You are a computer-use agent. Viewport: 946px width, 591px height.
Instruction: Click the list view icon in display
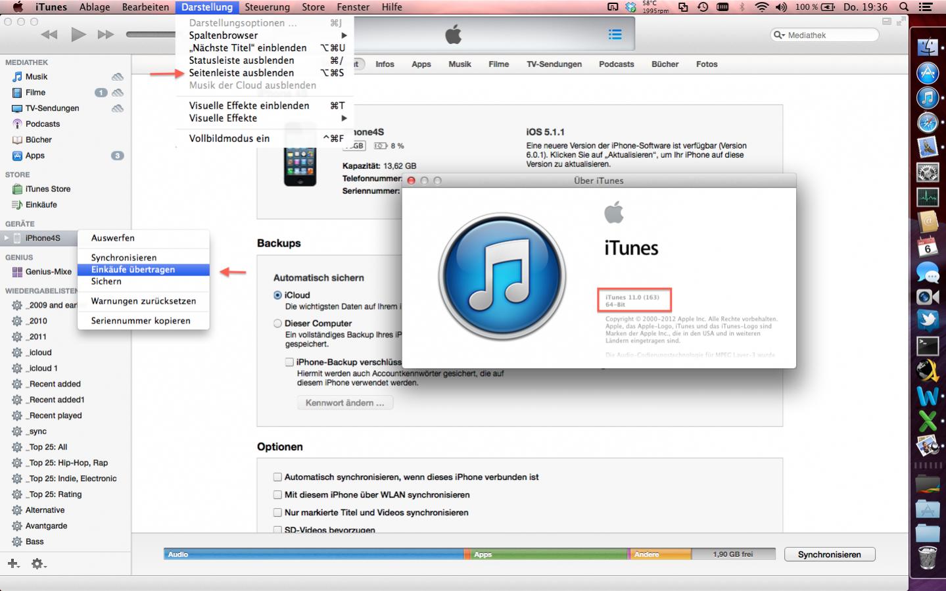tap(615, 35)
